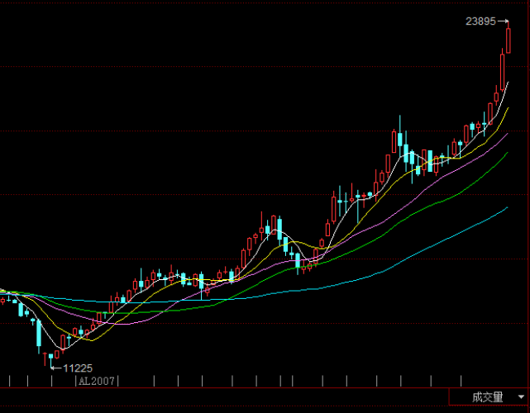Click right end of cyan long-term average line

(508, 207)
